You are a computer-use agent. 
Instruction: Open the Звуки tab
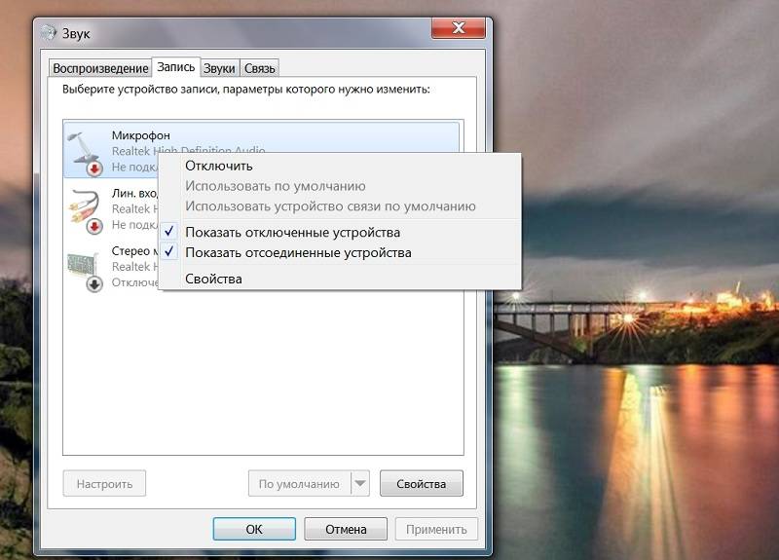point(219,68)
